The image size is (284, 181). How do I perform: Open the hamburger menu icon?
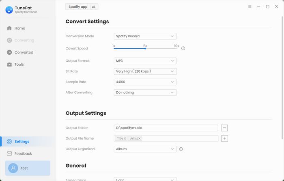click(x=250, y=6)
